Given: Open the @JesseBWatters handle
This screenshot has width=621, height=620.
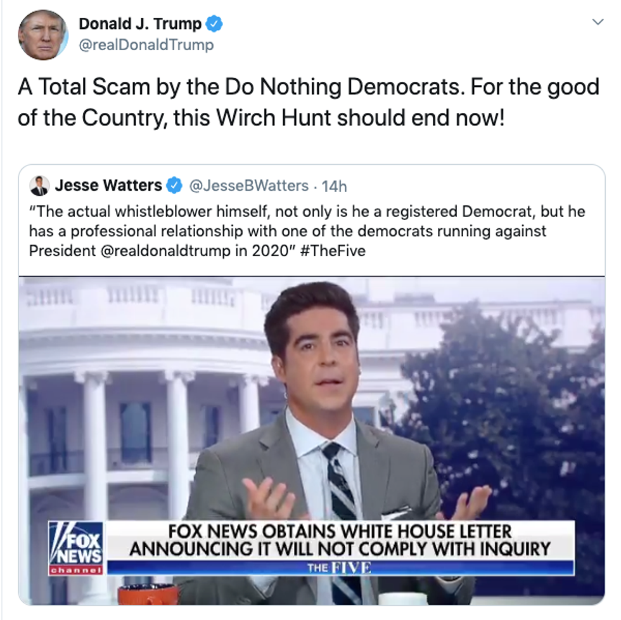Looking at the screenshot, I should (x=248, y=185).
